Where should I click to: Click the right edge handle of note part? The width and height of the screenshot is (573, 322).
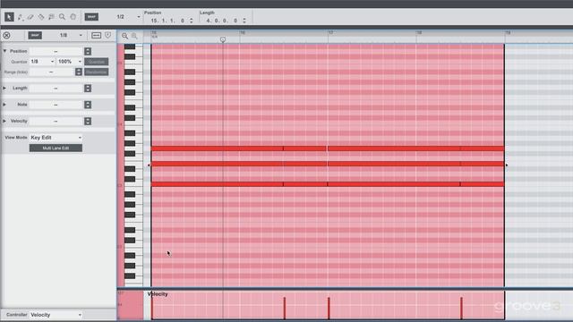(507, 165)
